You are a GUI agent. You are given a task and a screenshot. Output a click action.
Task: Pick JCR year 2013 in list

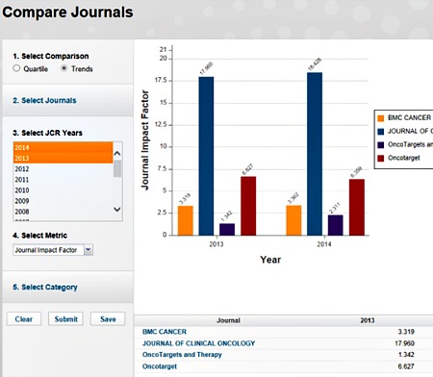point(63,158)
